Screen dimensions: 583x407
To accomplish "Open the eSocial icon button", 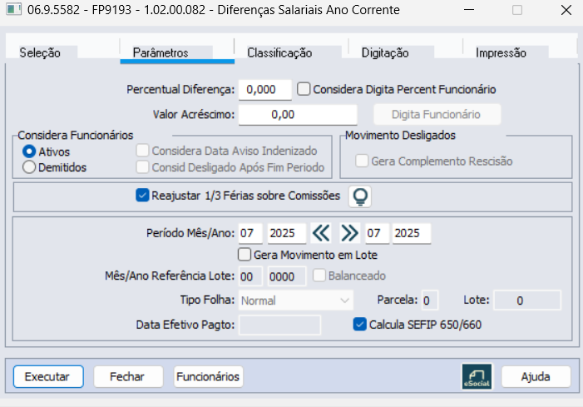I will click(x=477, y=376).
